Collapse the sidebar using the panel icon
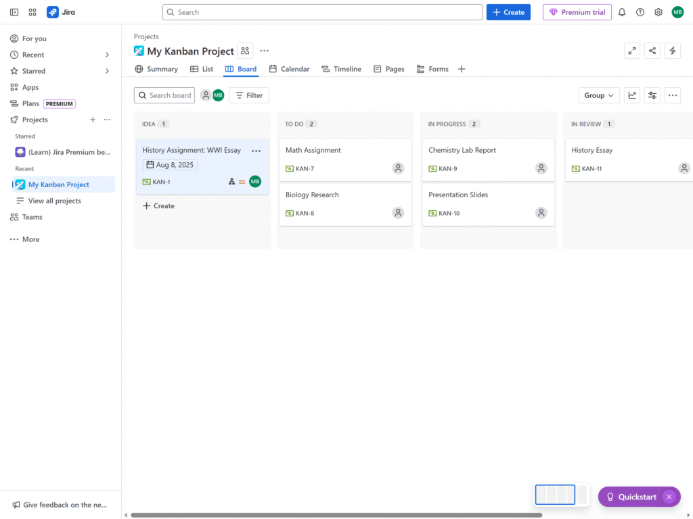Image resolution: width=693 pixels, height=519 pixels. [x=14, y=12]
